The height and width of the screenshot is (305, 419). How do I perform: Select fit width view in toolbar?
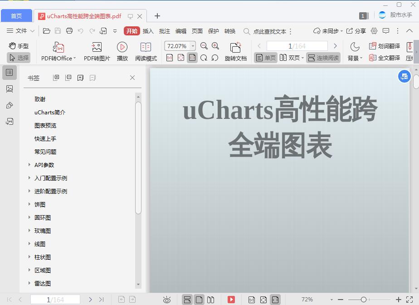pos(192,58)
